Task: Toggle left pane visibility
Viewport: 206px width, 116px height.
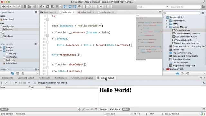Action: [x=65, y=6]
